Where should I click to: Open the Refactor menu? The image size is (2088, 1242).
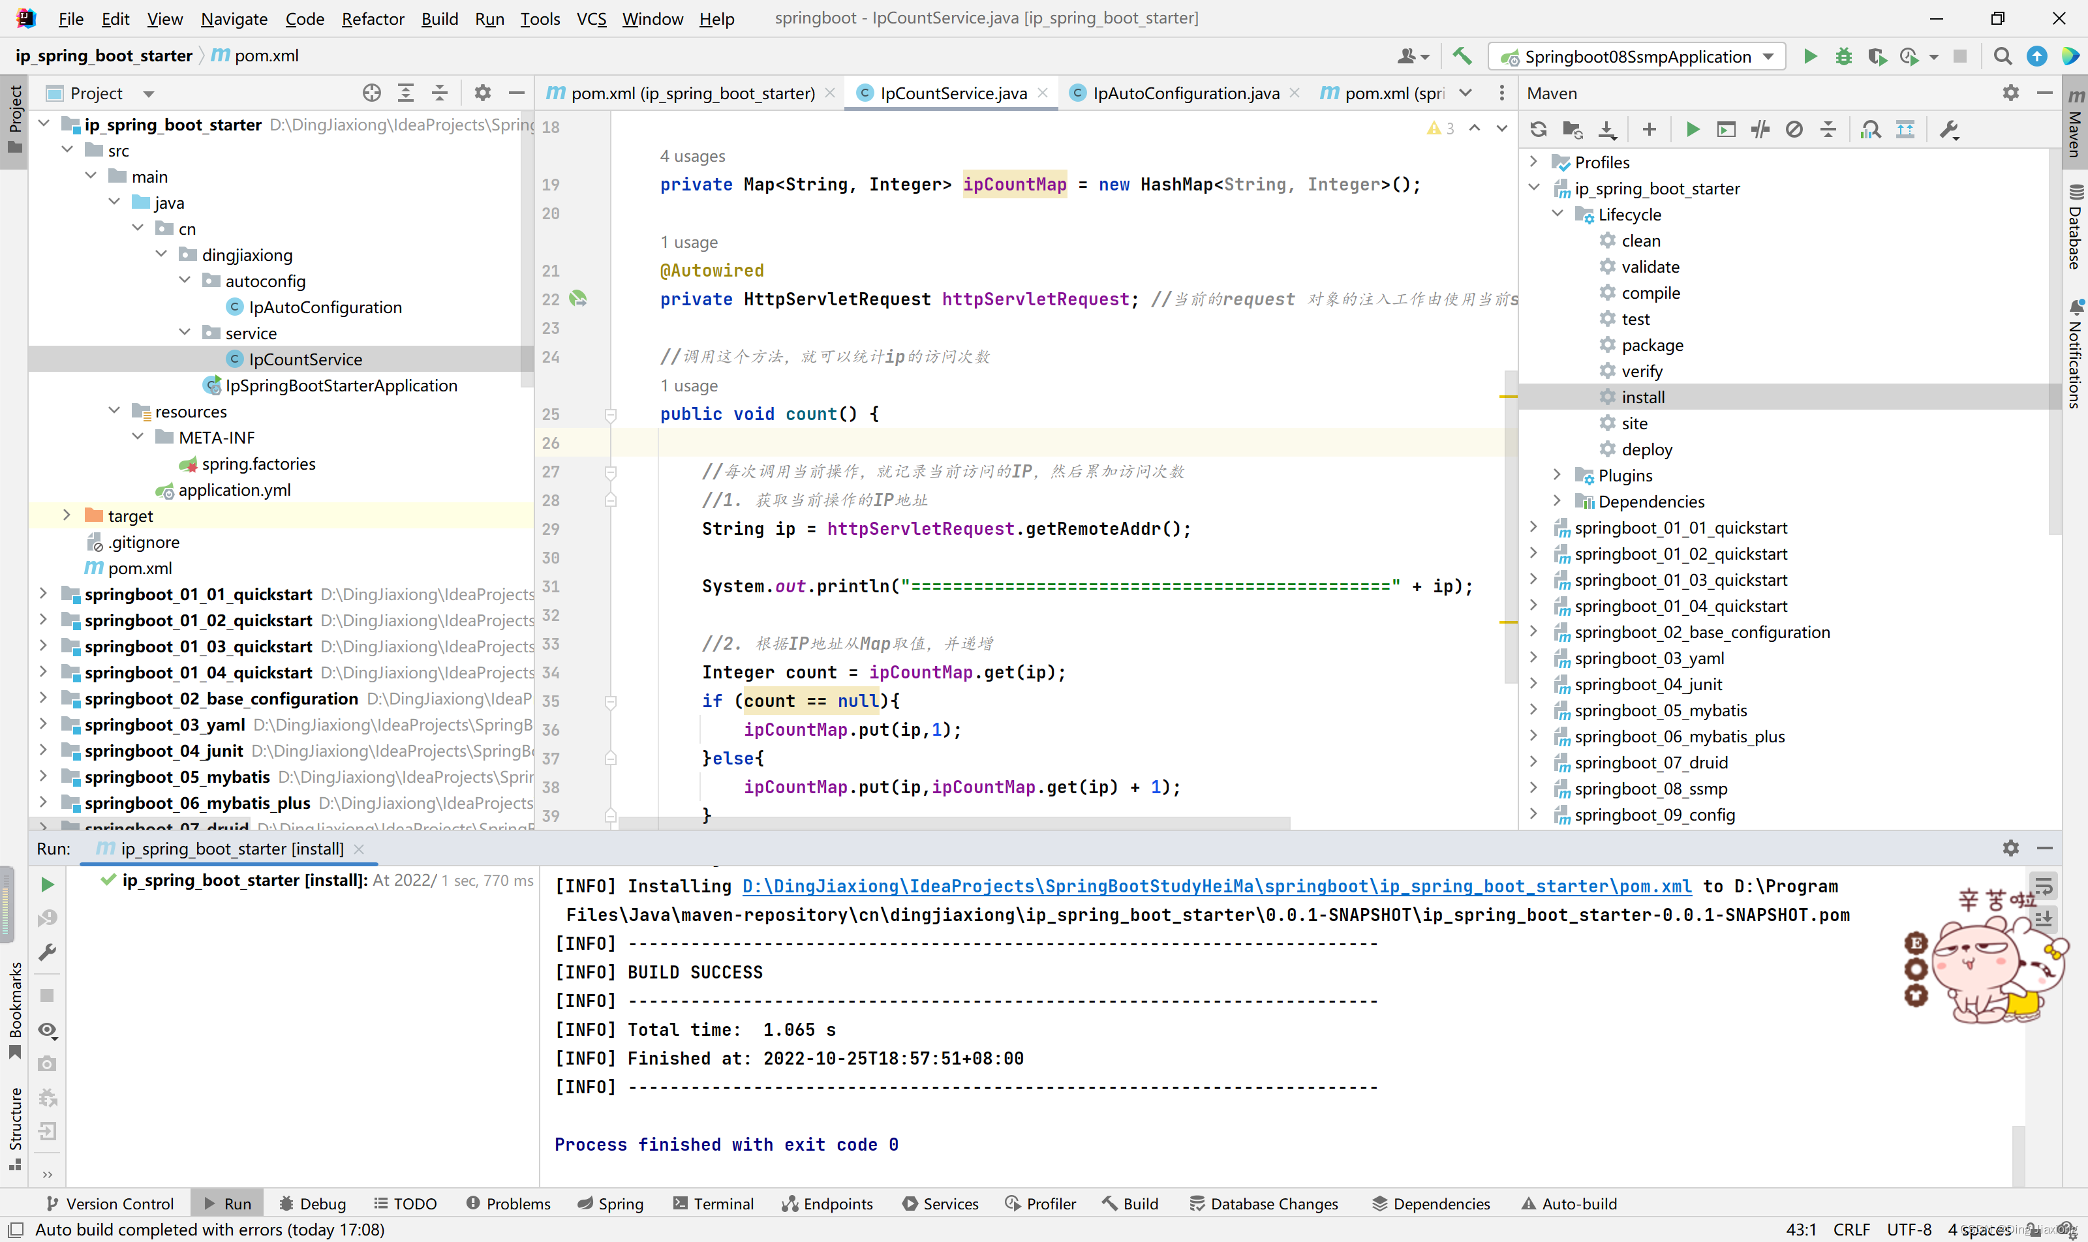coord(373,18)
